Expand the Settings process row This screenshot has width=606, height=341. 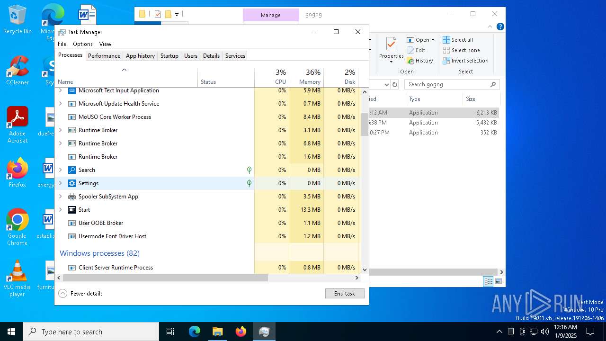pyautogui.click(x=60, y=183)
